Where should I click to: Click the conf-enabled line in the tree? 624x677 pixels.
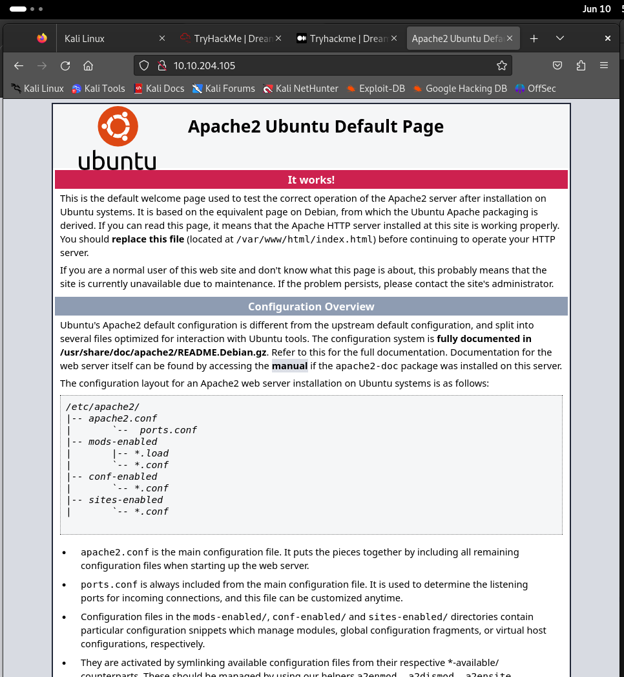coord(123,477)
